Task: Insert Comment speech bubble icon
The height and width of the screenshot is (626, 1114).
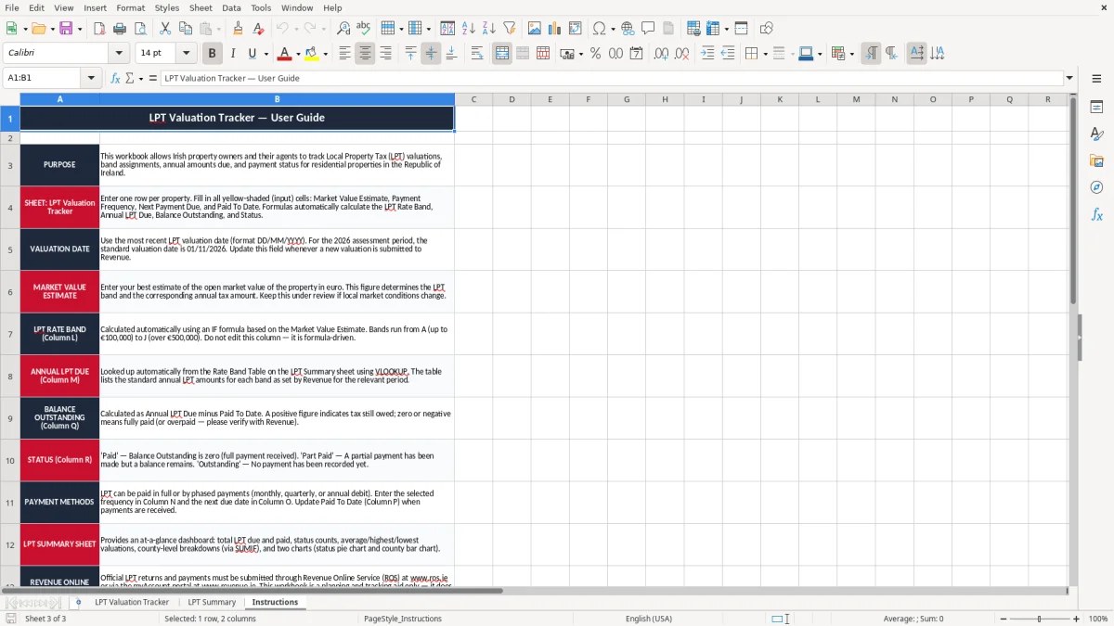Action: point(648,29)
